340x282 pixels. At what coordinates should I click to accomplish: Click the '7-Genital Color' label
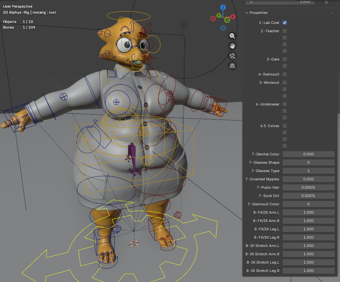[265, 154]
